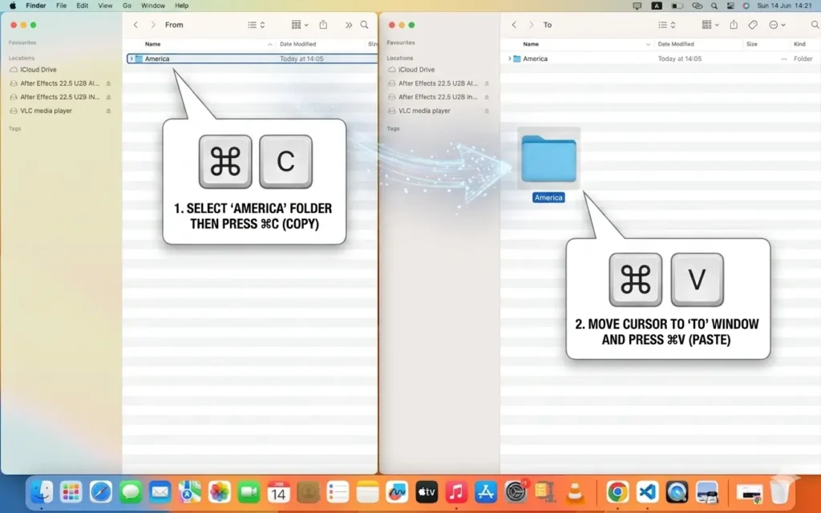Eject After Effects 22.5 U2B in... in To sidebar
This screenshot has width=821, height=513.
(x=487, y=97)
